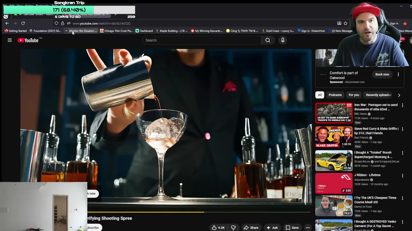Bookmark this page with the star icon
This screenshot has height=231, width=412.
345,23
